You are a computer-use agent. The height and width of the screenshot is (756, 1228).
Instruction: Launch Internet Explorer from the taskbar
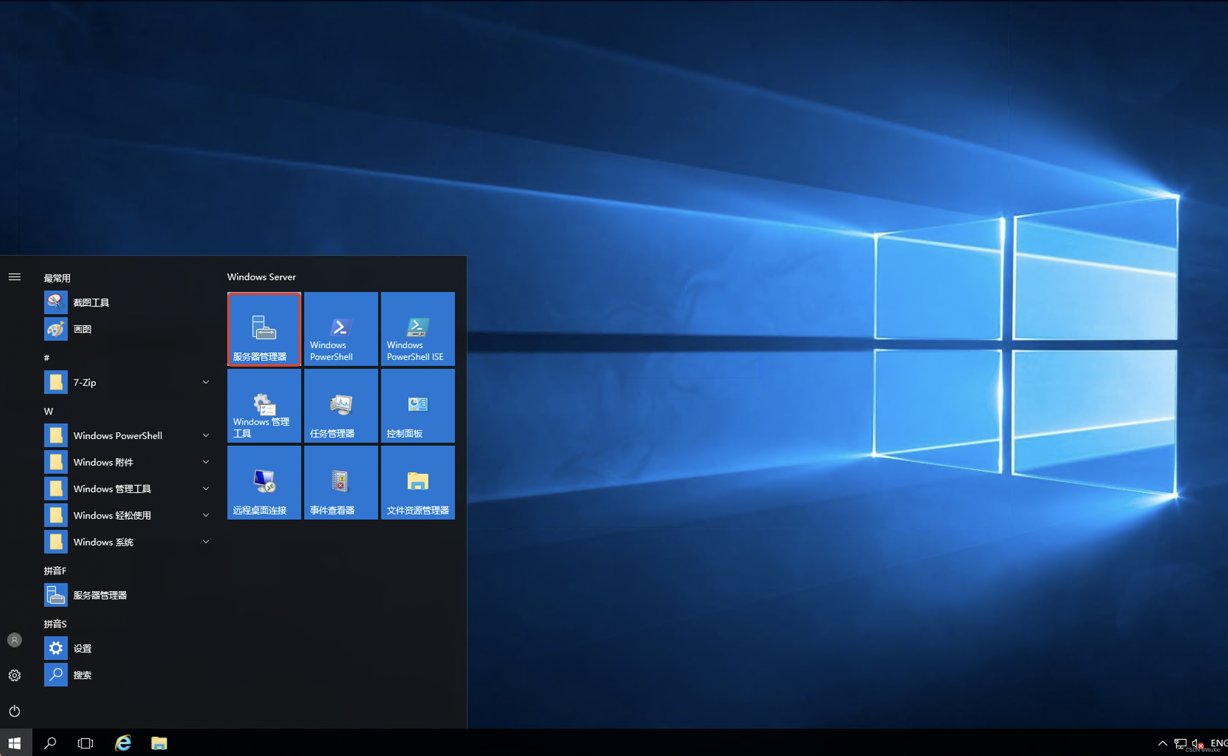point(123,743)
